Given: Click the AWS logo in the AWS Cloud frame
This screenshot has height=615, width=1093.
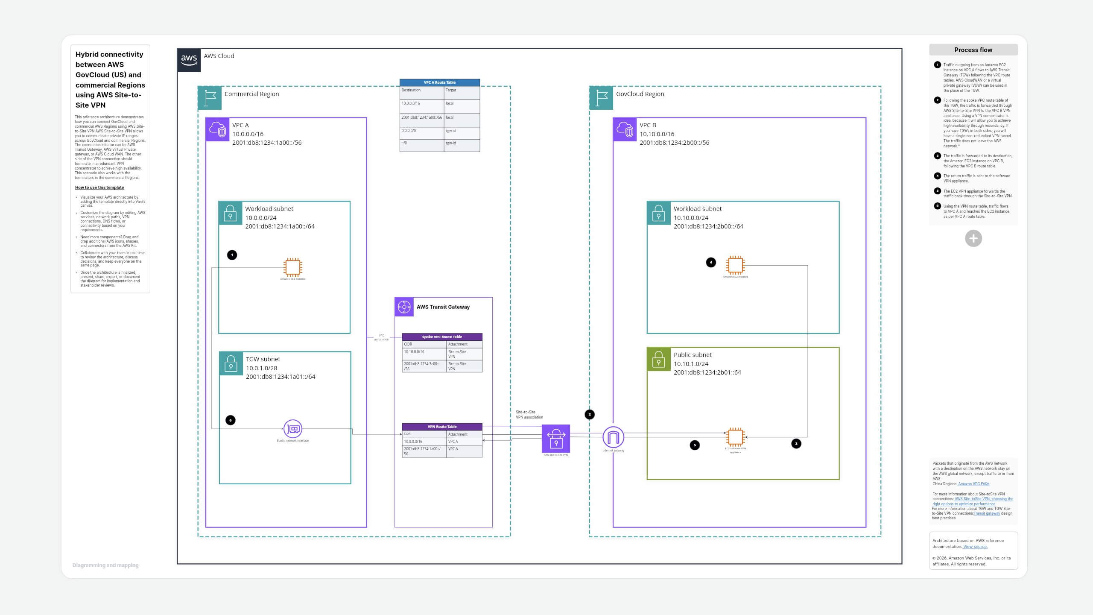Looking at the screenshot, I should click(189, 60).
